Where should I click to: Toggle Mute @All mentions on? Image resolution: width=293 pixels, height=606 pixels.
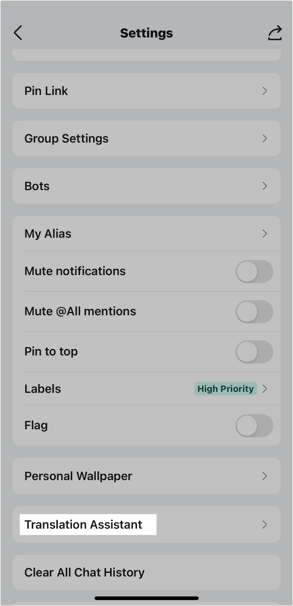click(x=254, y=311)
